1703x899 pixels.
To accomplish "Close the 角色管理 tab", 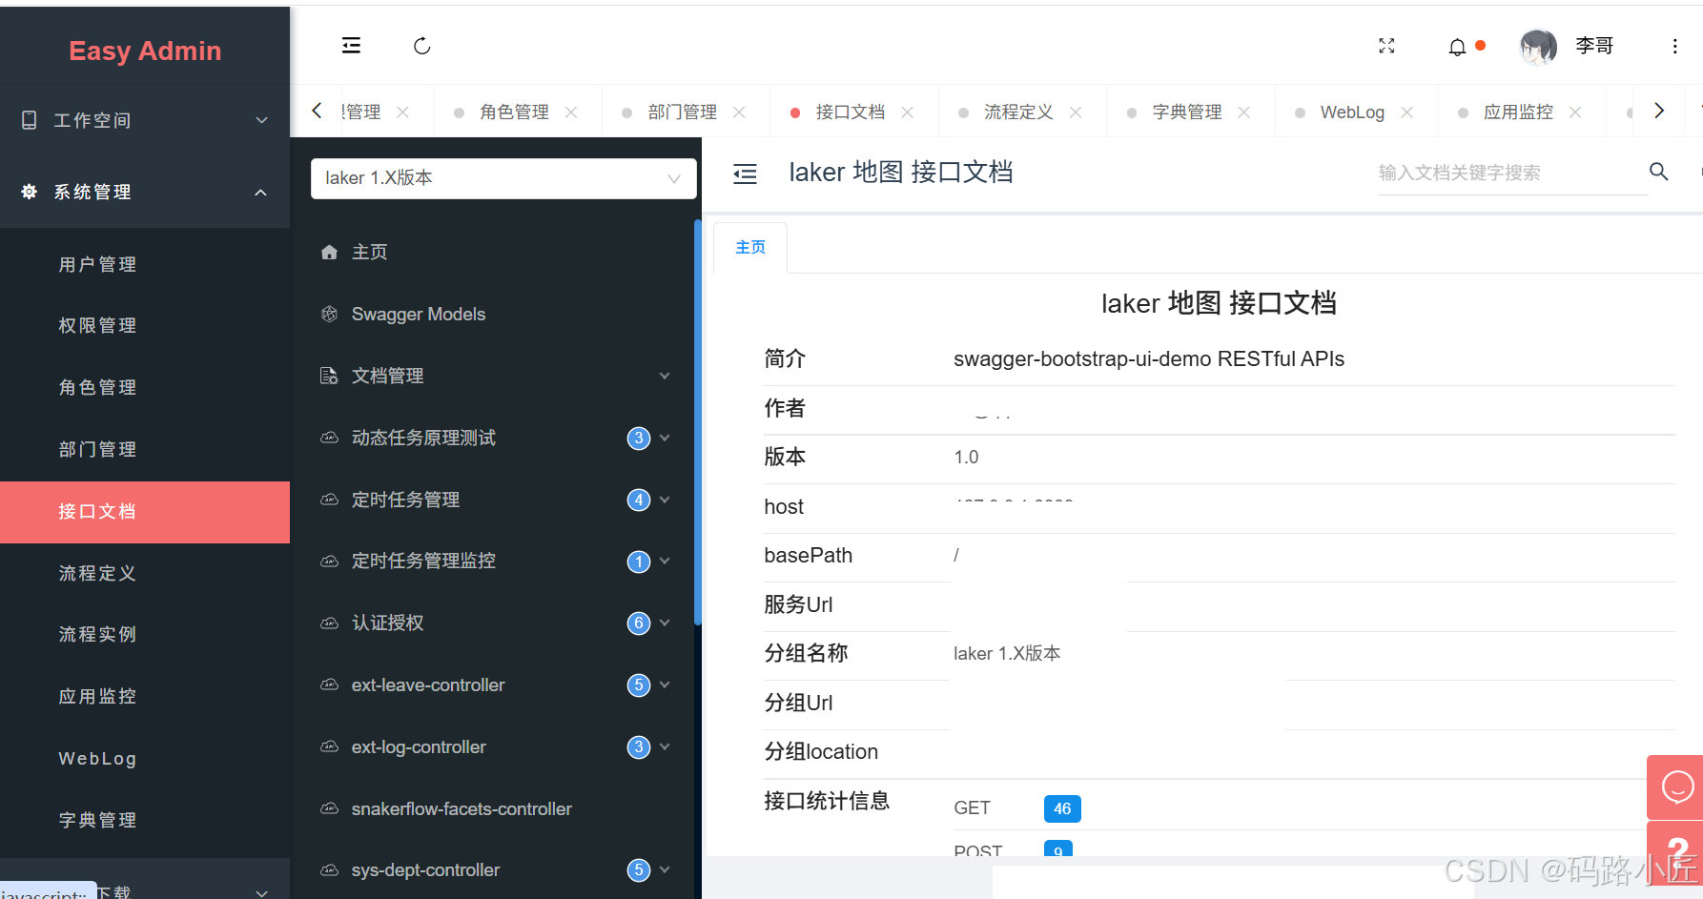I will click(570, 111).
